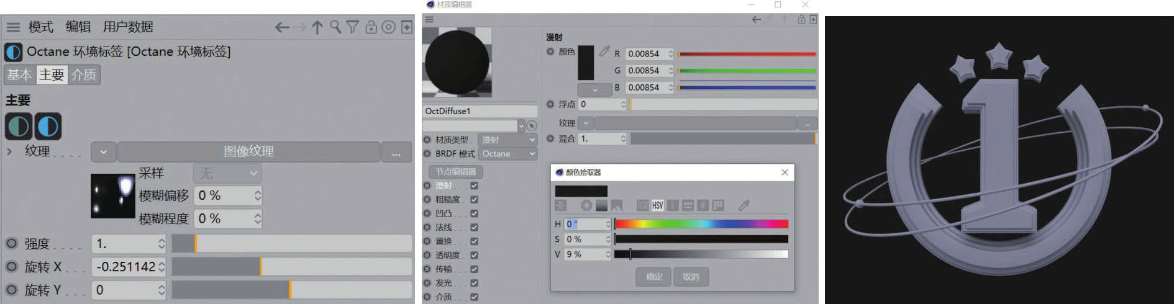
Task: Open the BRDF 模式 Octane dropdown
Action: coord(508,154)
